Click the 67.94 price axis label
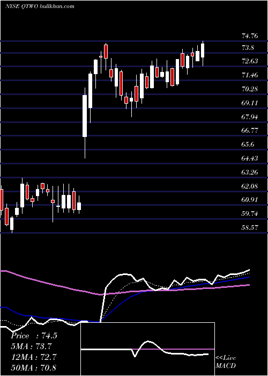The image size is (268, 376). coord(250,117)
